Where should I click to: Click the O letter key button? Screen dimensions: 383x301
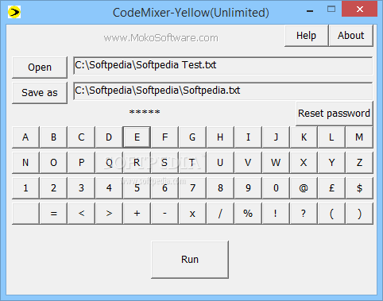click(x=53, y=163)
